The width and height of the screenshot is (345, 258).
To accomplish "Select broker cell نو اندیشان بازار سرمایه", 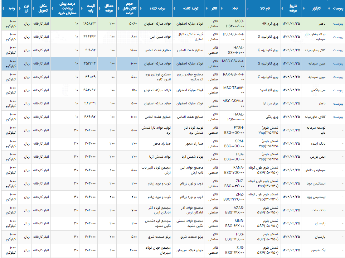I will [314, 37].
